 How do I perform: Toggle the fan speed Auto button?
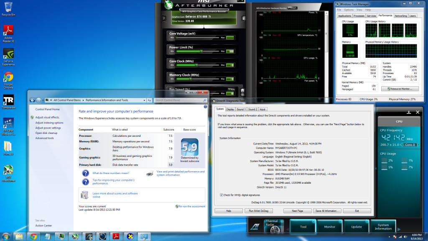pyautogui.click(x=232, y=90)
